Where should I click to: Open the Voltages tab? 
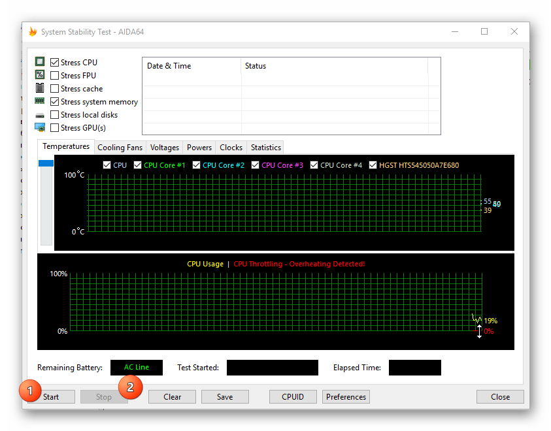[164, 148]
